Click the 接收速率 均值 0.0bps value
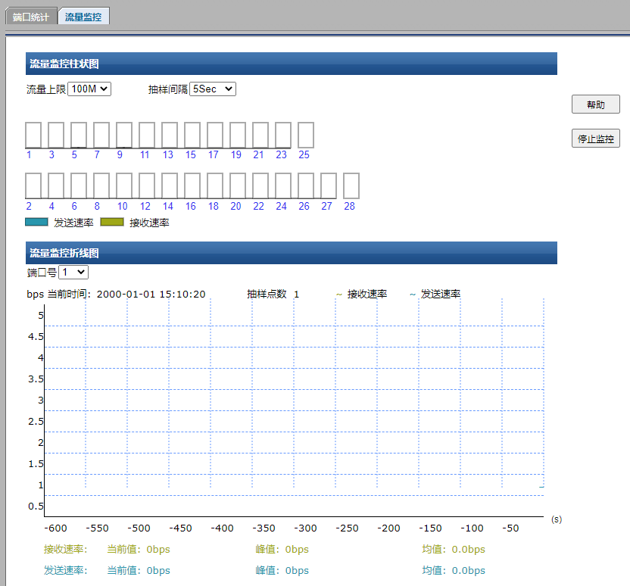The height and width of the screenshot is (586, 630). (x=454, y=549)
